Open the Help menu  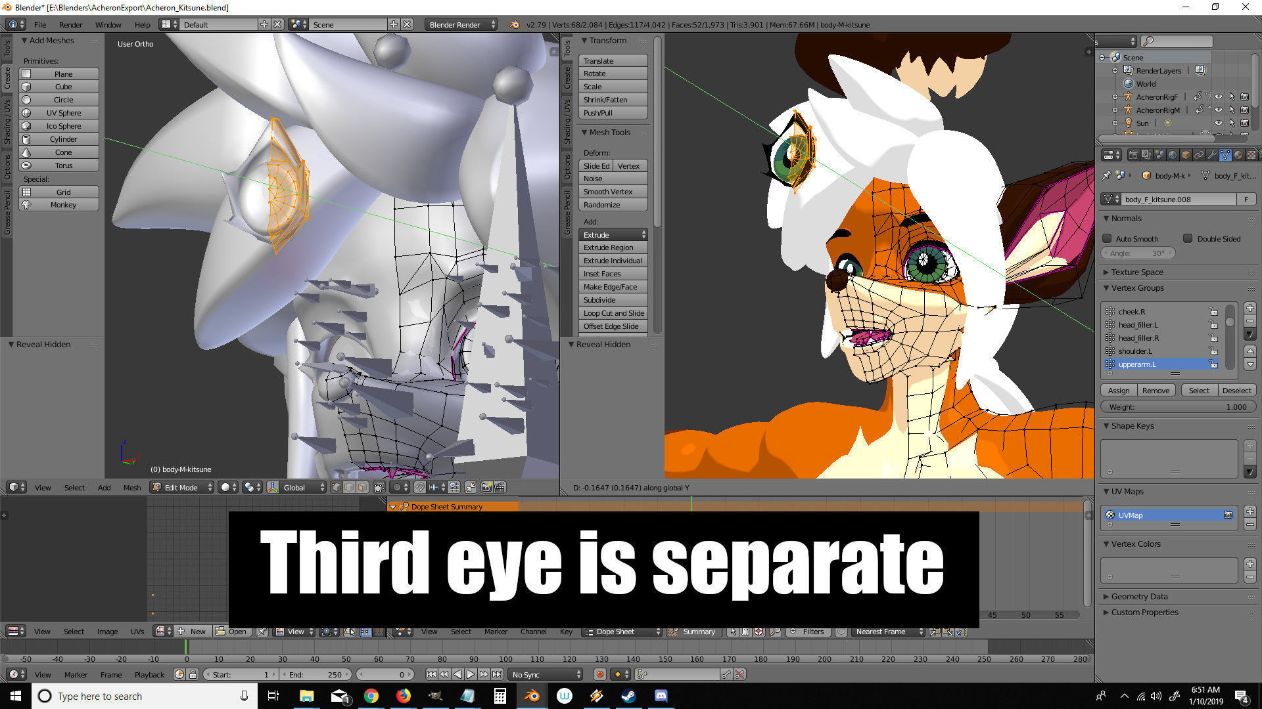[x=142, y=24]
